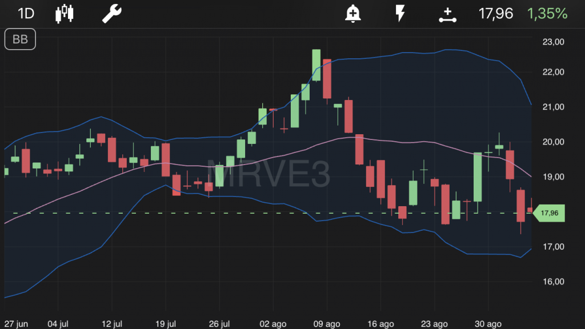This screenshot has height=329, width=585.
Task: Tap the 16,00 price axis label
Action: pyautogui.click(x=553, y=282)
